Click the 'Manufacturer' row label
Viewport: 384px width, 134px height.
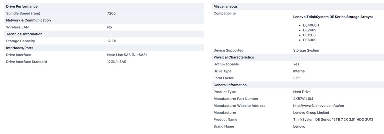[225, 113]
